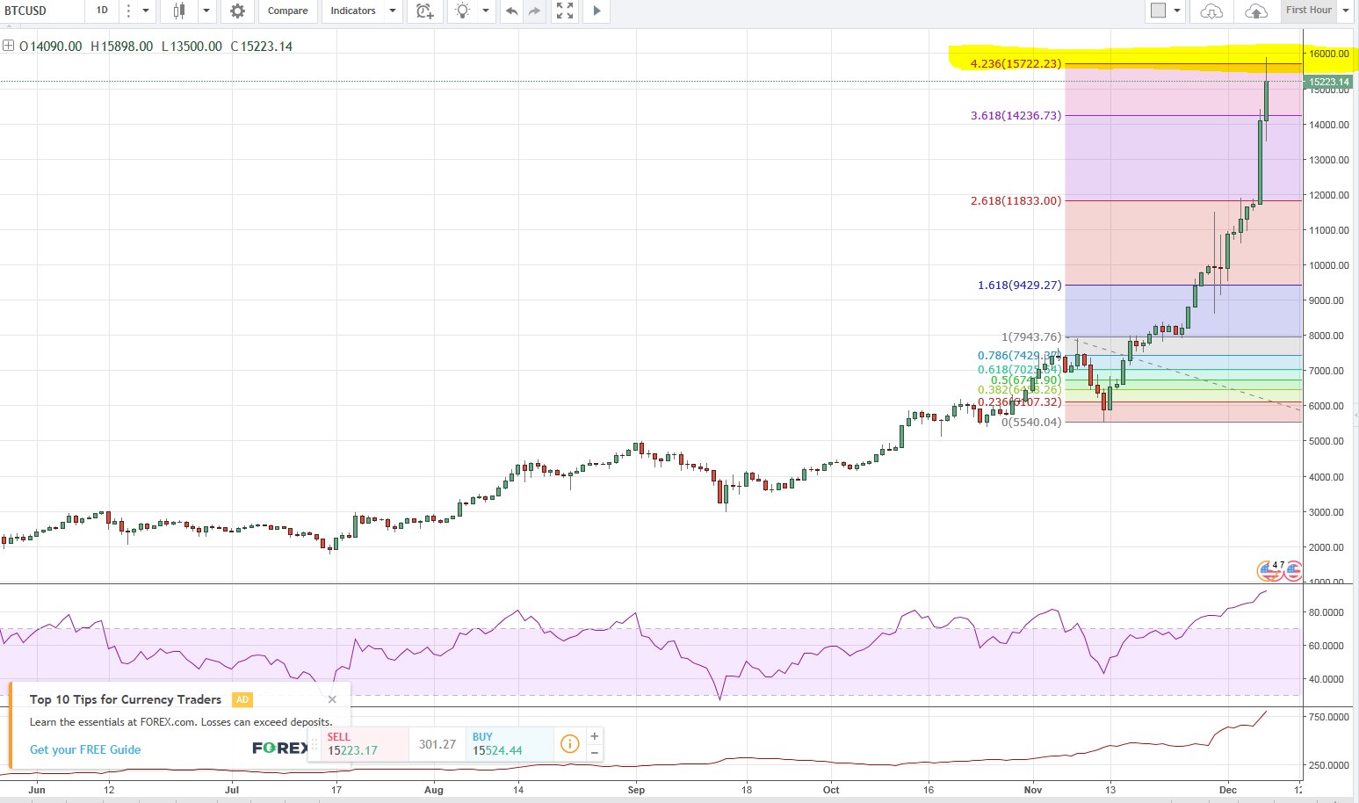
Task: Select the 1D timeframe button
Action: pos(102,11)
